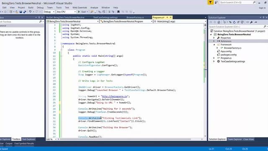The image size is (268, 151).
Task: Click the Save icon in toolbar
Action: click(21, 12)
